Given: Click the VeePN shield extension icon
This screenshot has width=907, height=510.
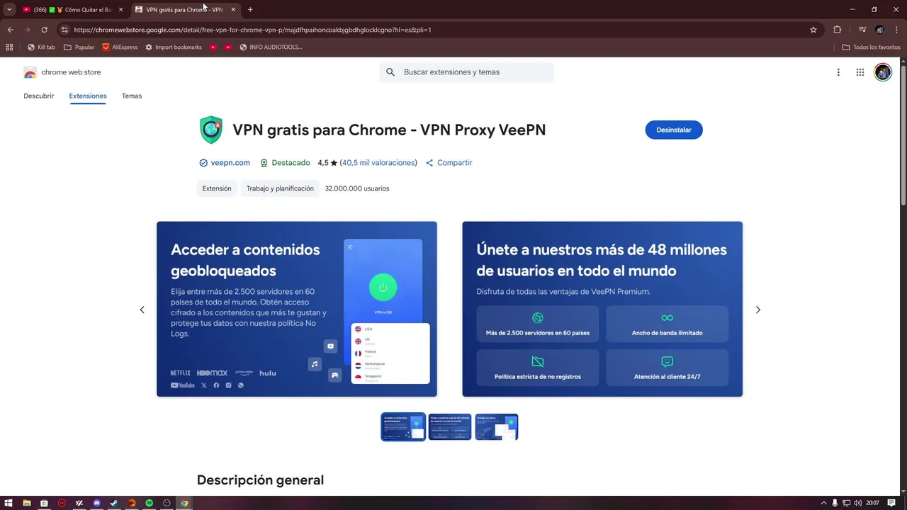Looking at the screenshot, I should point(211,130).
